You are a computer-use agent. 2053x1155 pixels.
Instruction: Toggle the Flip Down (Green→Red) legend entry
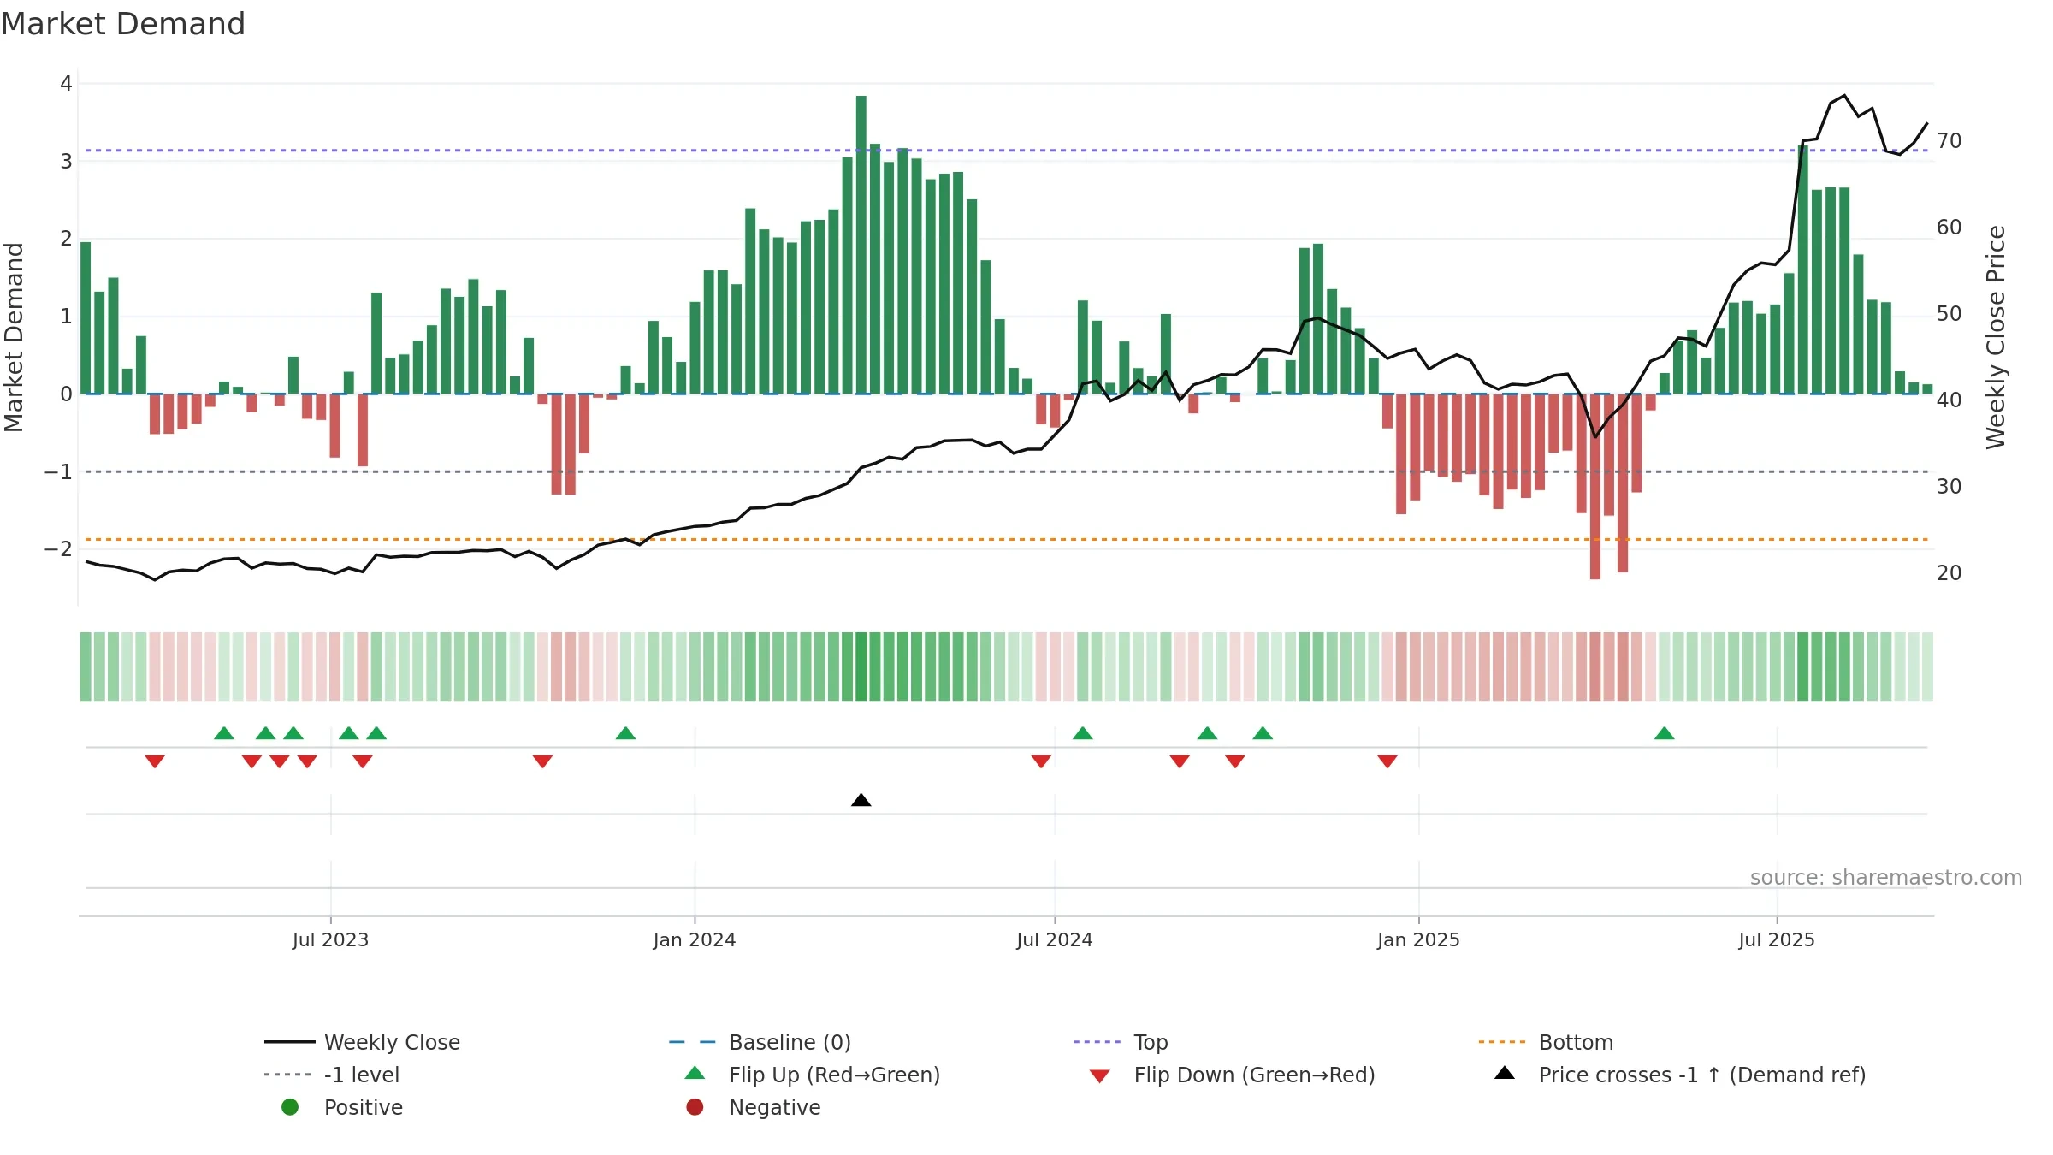(1232, 1075)
